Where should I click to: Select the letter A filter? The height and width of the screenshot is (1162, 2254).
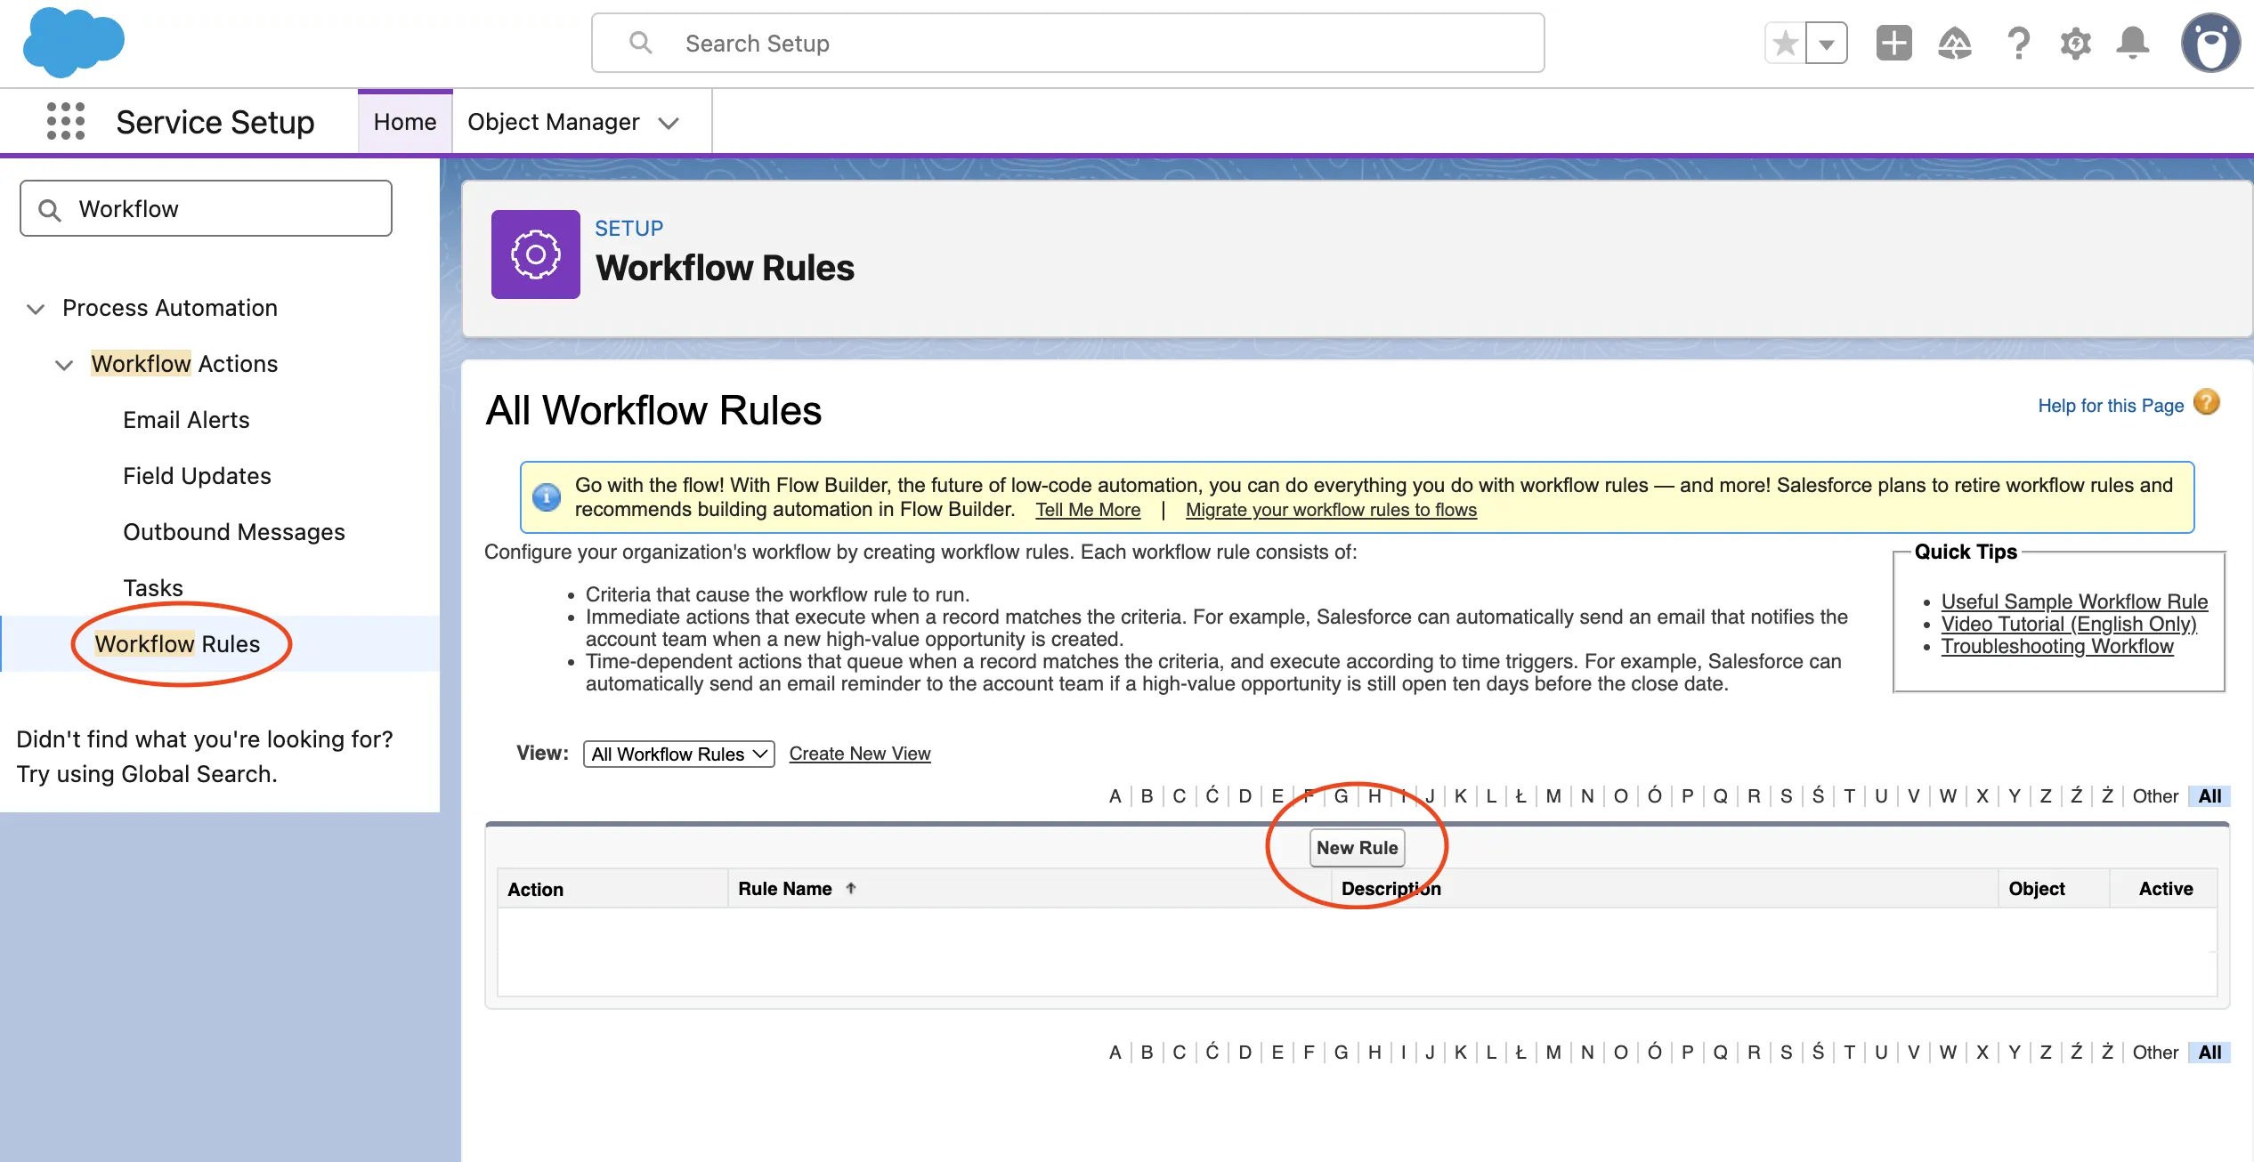1115,795
